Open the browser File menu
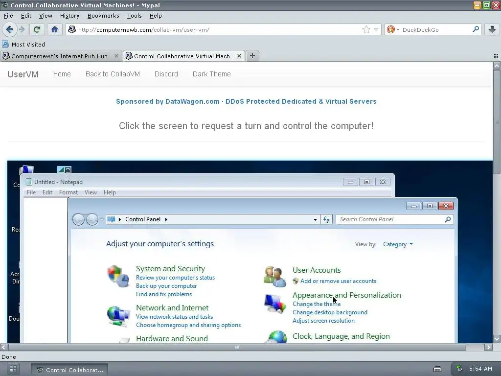 coord(8,16)
